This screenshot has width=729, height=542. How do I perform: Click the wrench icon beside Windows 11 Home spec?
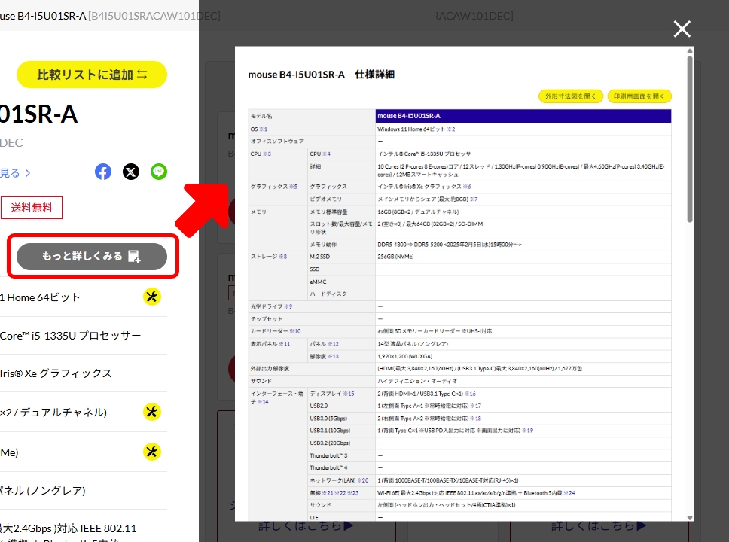pyautogui.click(x=152, y=297)
